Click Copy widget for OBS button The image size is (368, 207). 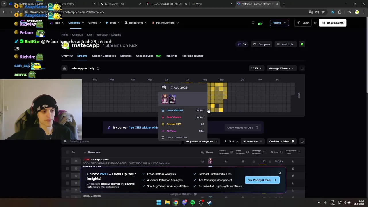(x=243, y=127)
